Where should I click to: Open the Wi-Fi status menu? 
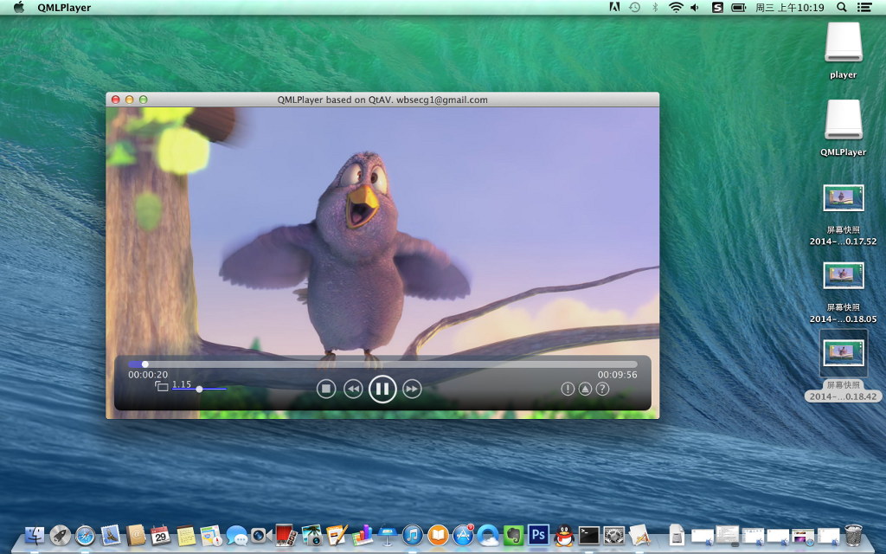pos(676,7)
